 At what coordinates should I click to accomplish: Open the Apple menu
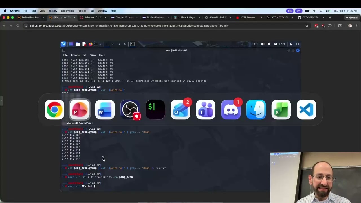(5, 11)
